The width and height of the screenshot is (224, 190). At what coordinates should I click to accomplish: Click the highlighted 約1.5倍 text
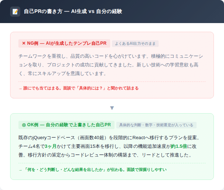[x=178, y=146]
